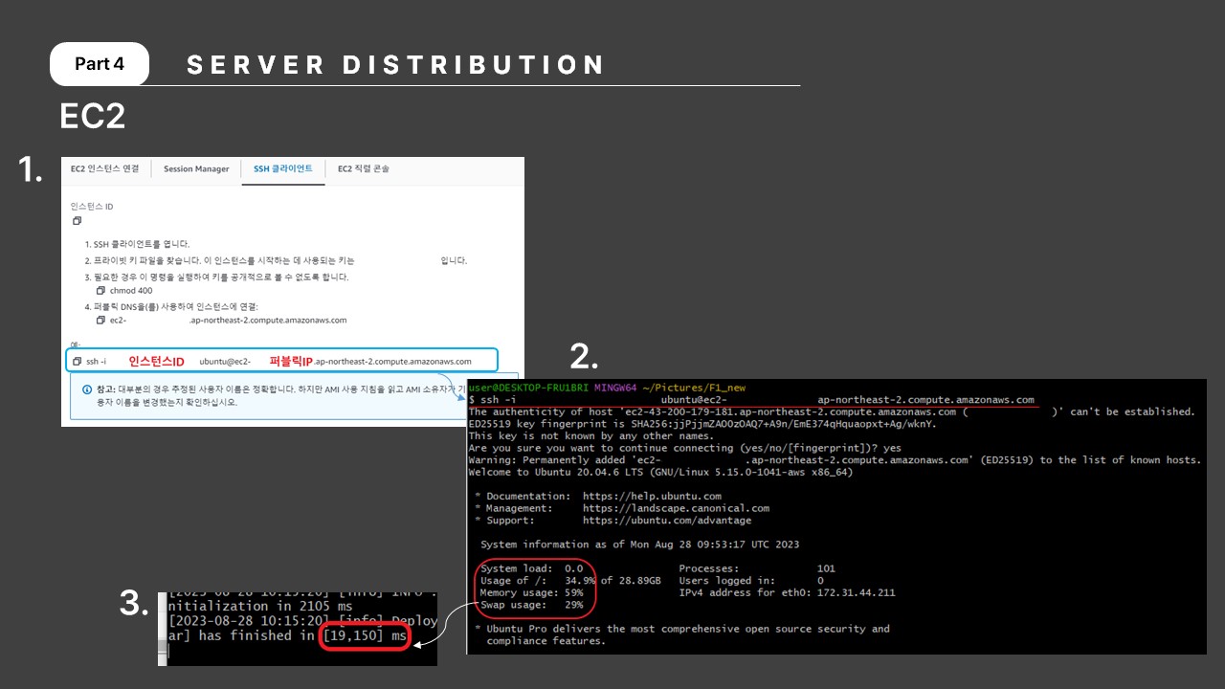Viewport: 1225px width, 689px height.
Task: Click the SERVER DISTRIBUTION heading
Action: pyautogui.click(x=396, y=65)
